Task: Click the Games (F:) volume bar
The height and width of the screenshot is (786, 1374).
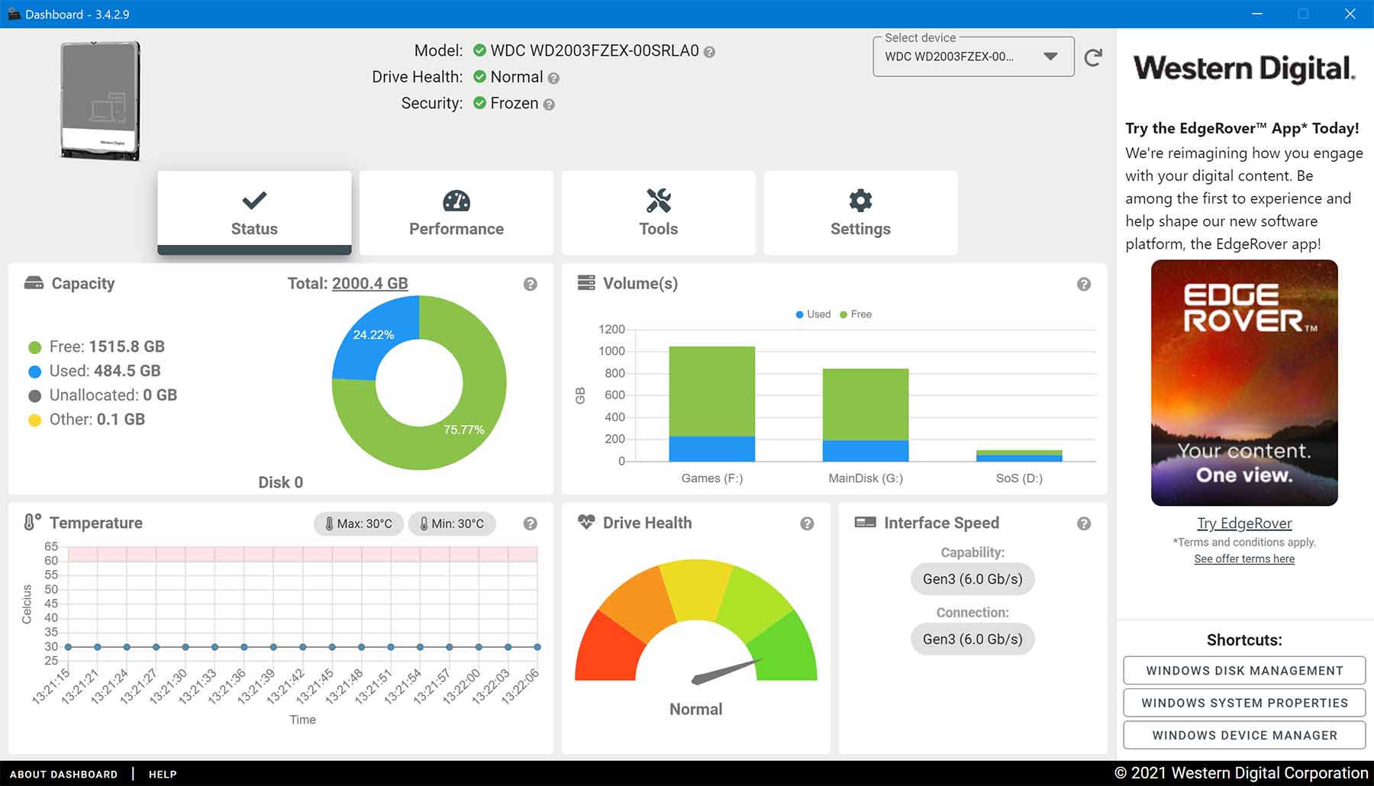Action: coord(712,404)
